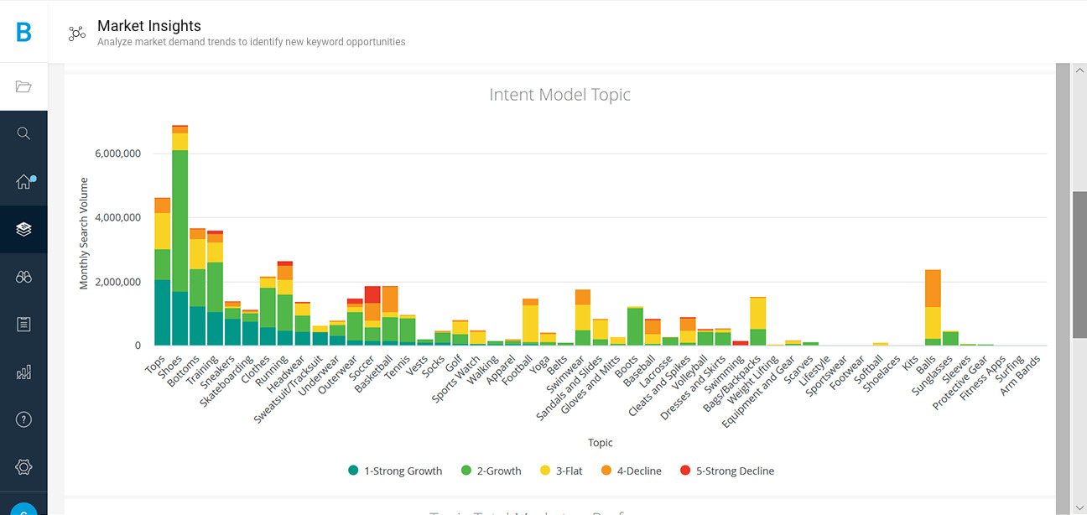Image resolution: width=1087 pixels, height=515 pixels.
Task: Open help question mark icon
Action: pyautogui.click(x=23, y=420)
